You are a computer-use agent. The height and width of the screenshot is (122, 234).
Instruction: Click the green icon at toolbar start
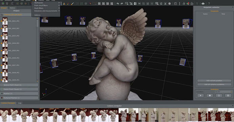pyautogui.click(x=3, y=3)
